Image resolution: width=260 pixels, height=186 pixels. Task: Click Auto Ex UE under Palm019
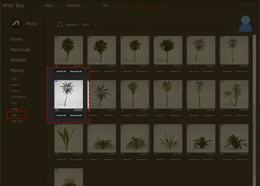coord(61,71)
